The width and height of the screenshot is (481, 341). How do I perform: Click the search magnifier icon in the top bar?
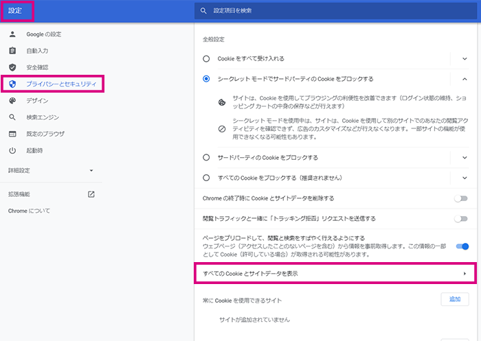point(203,11)
